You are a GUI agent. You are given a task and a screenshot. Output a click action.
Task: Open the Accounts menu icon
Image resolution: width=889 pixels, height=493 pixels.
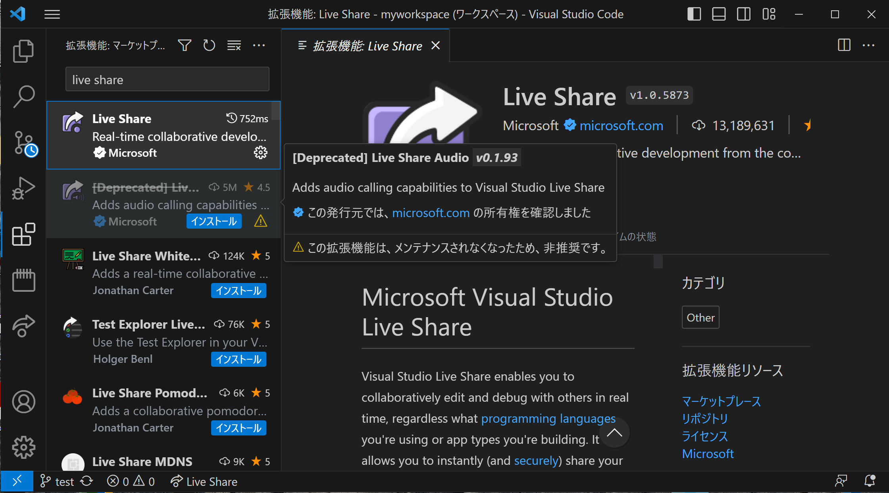(x=23, y=402)
